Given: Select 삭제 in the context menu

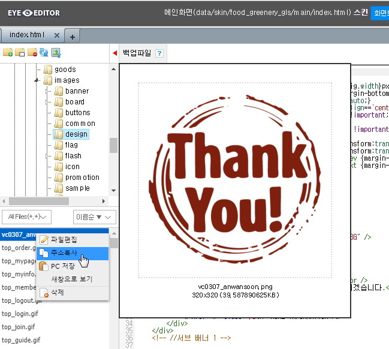Looking at the screenshot, I should (57, 293).
